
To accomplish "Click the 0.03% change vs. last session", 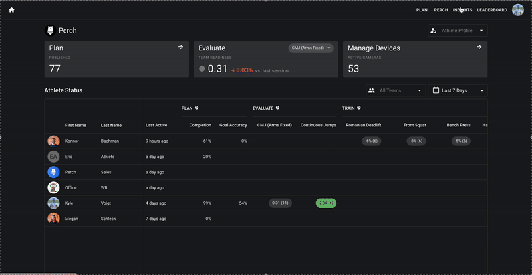I will click(242, 70).
